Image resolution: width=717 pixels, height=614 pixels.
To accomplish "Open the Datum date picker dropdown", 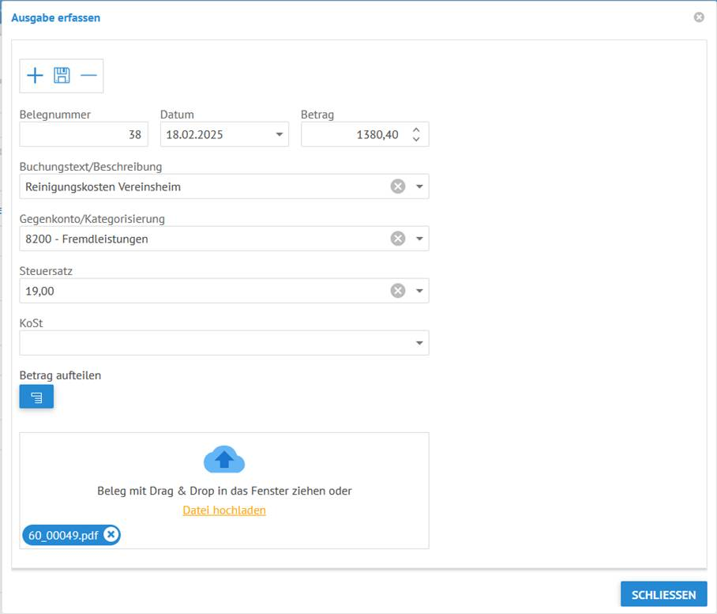I will click(x=279, y=134).
